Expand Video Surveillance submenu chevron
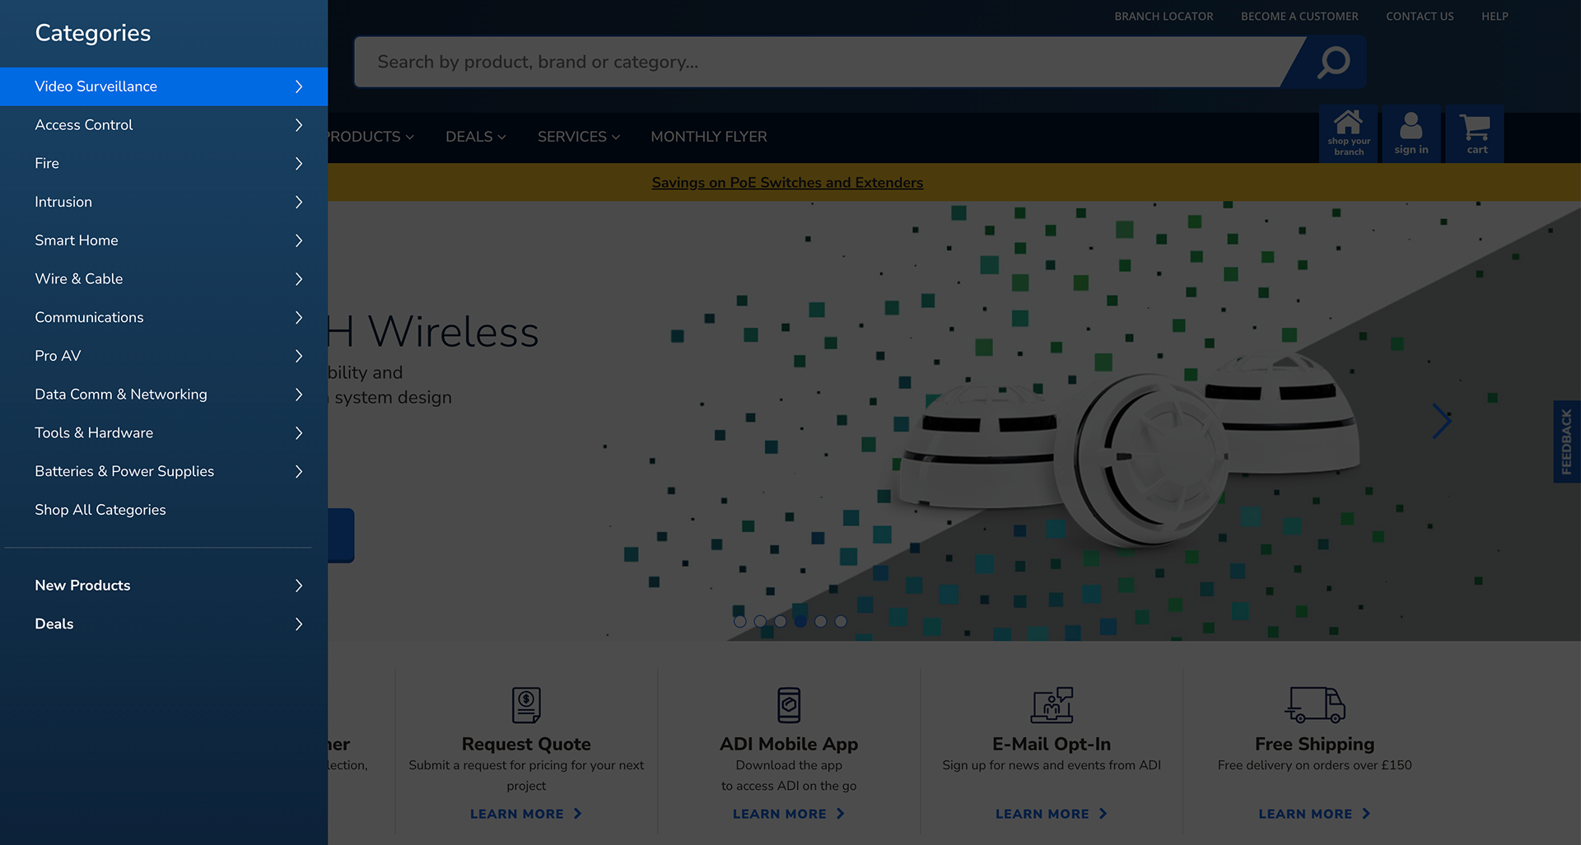This screenshot has width=1581, height=845. [299, 86]
